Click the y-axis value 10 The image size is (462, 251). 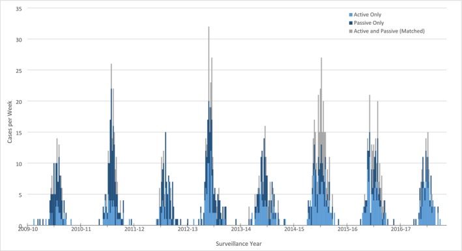(19, 164)
